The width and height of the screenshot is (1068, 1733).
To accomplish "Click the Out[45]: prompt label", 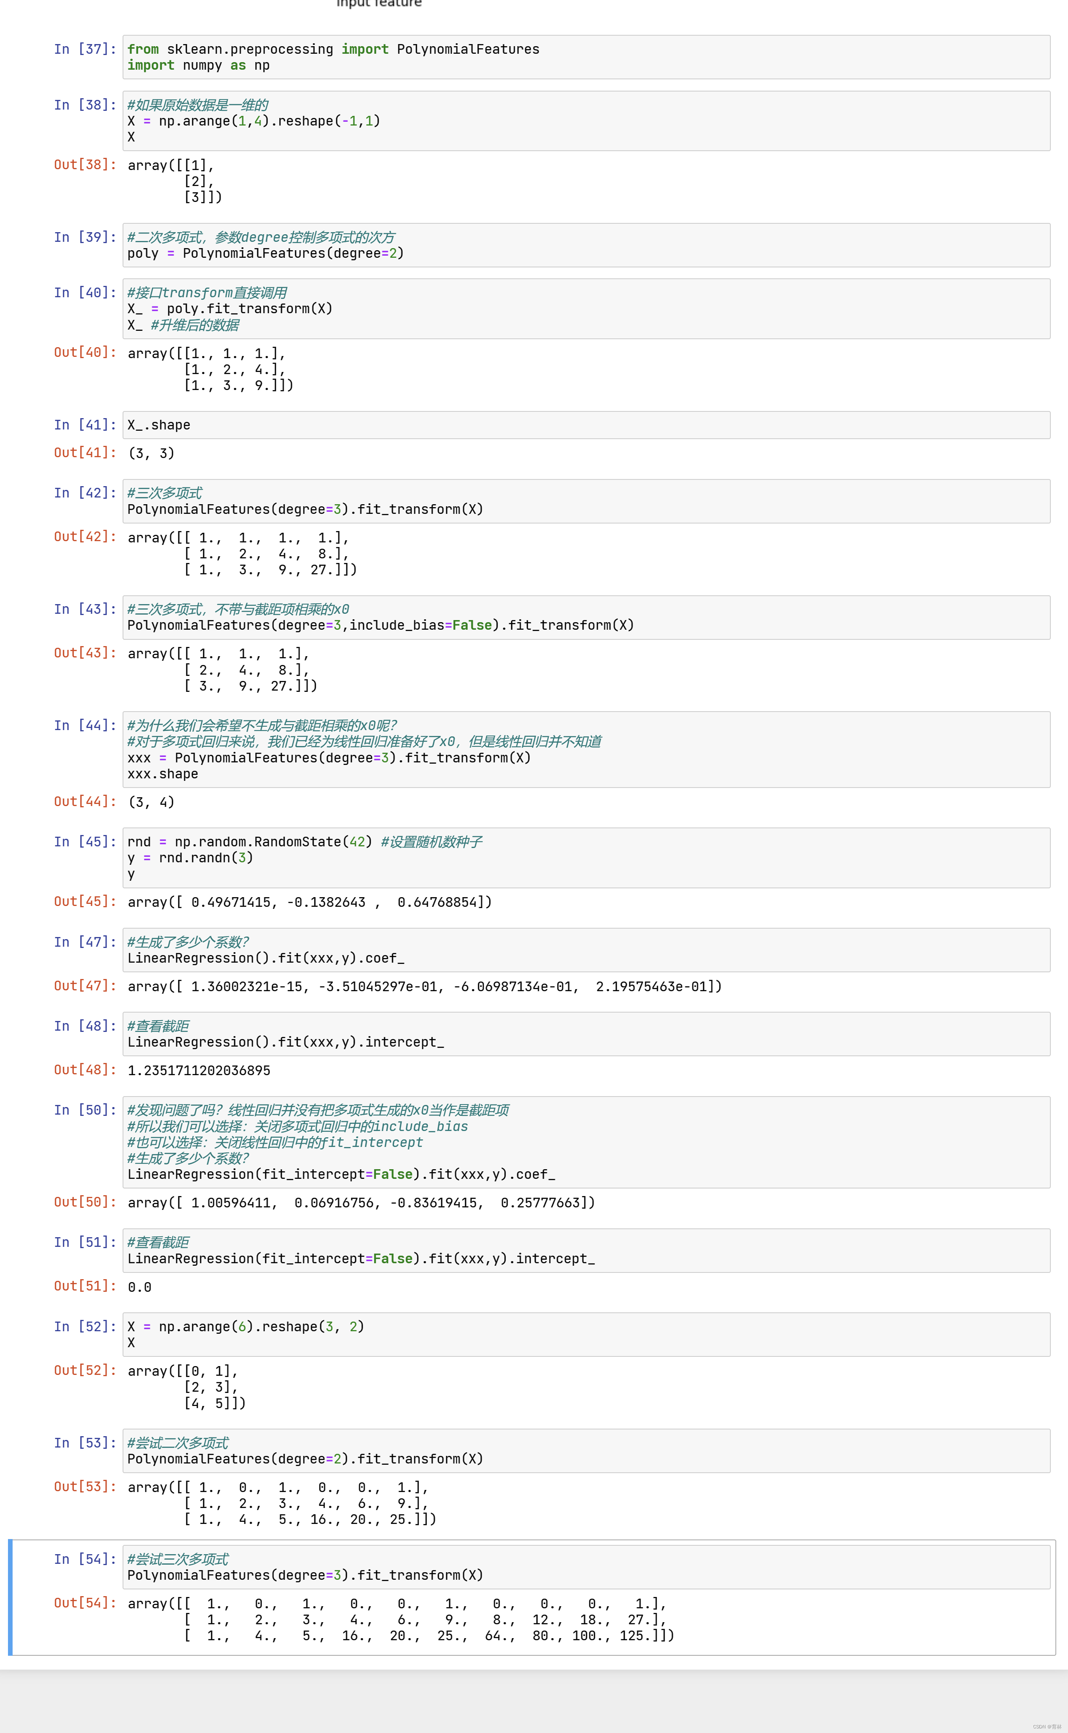I will point(85,901).
